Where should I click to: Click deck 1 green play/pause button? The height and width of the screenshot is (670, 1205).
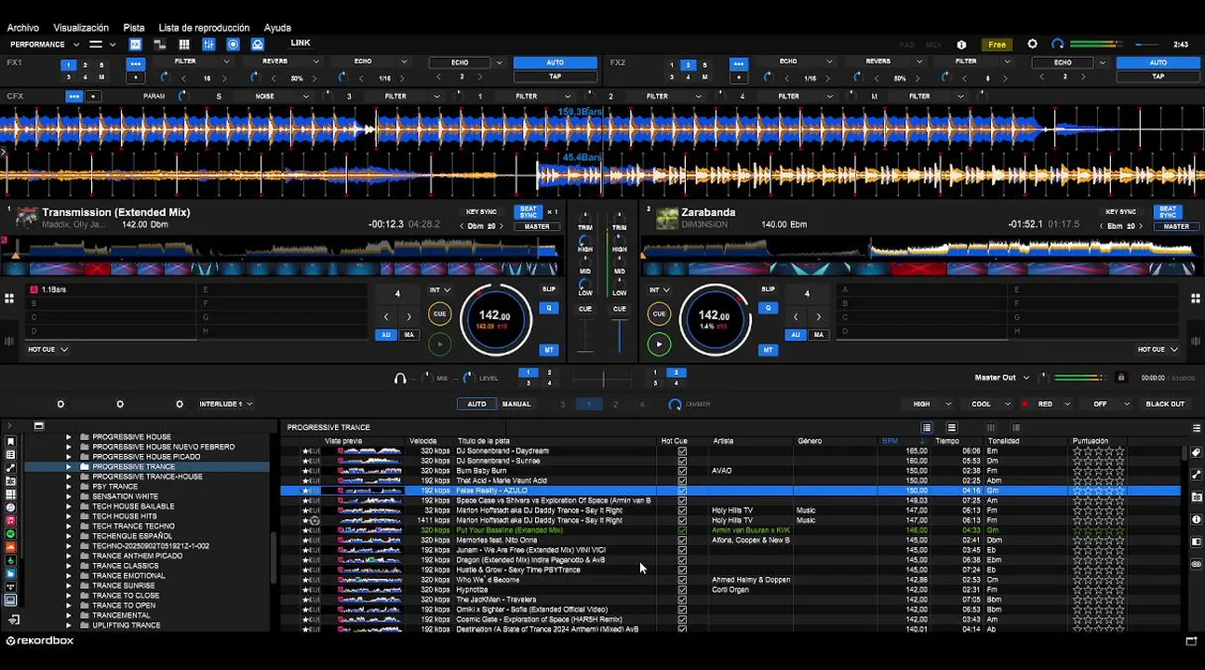439,344
